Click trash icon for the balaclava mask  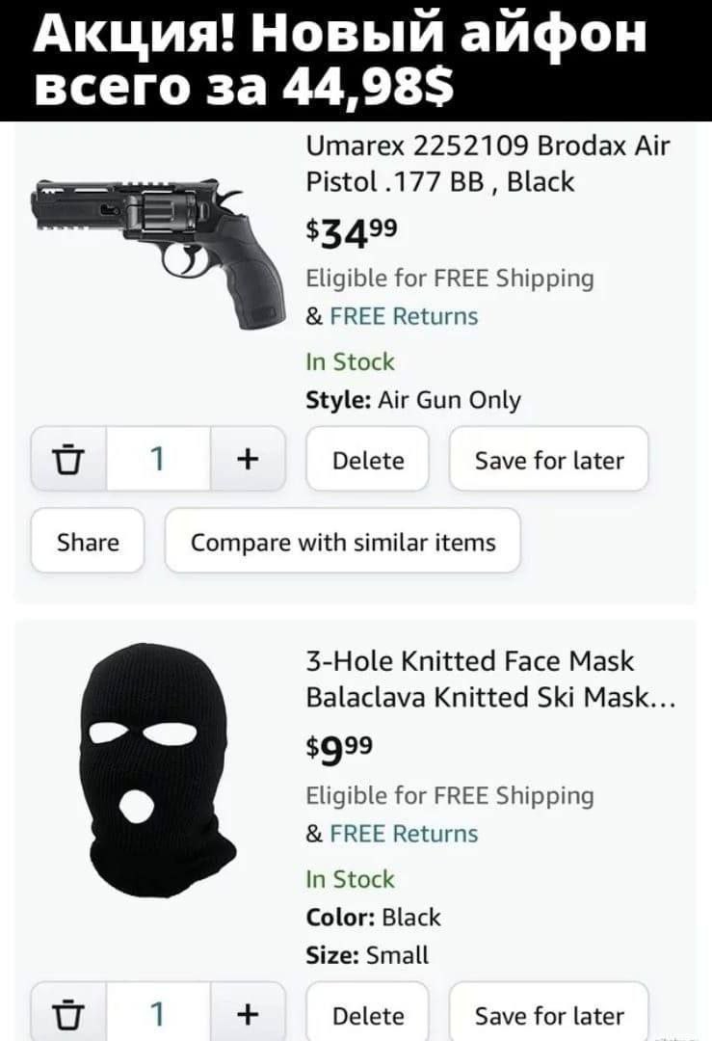coord(70,1014)
